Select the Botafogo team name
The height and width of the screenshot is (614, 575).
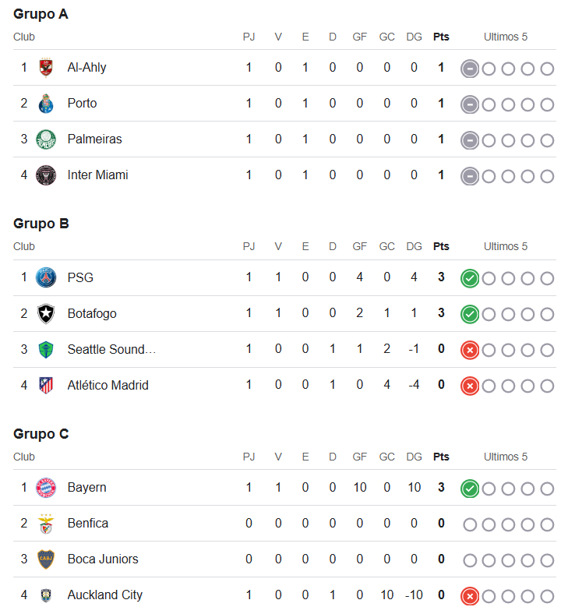(92, 313)
